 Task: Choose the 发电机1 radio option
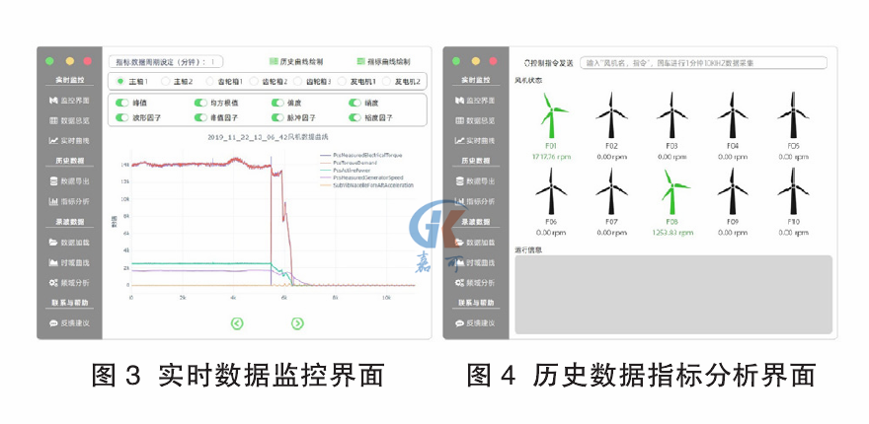click(343, 81)
